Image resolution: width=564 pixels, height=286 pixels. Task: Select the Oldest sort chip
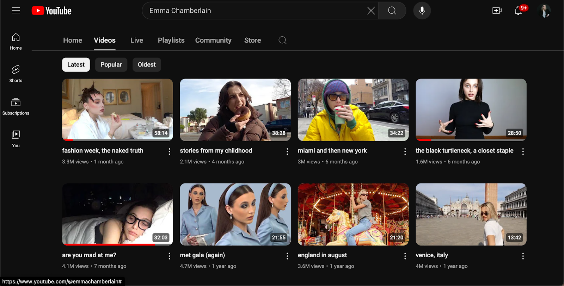pyautogui.click(x=147, y=65)
